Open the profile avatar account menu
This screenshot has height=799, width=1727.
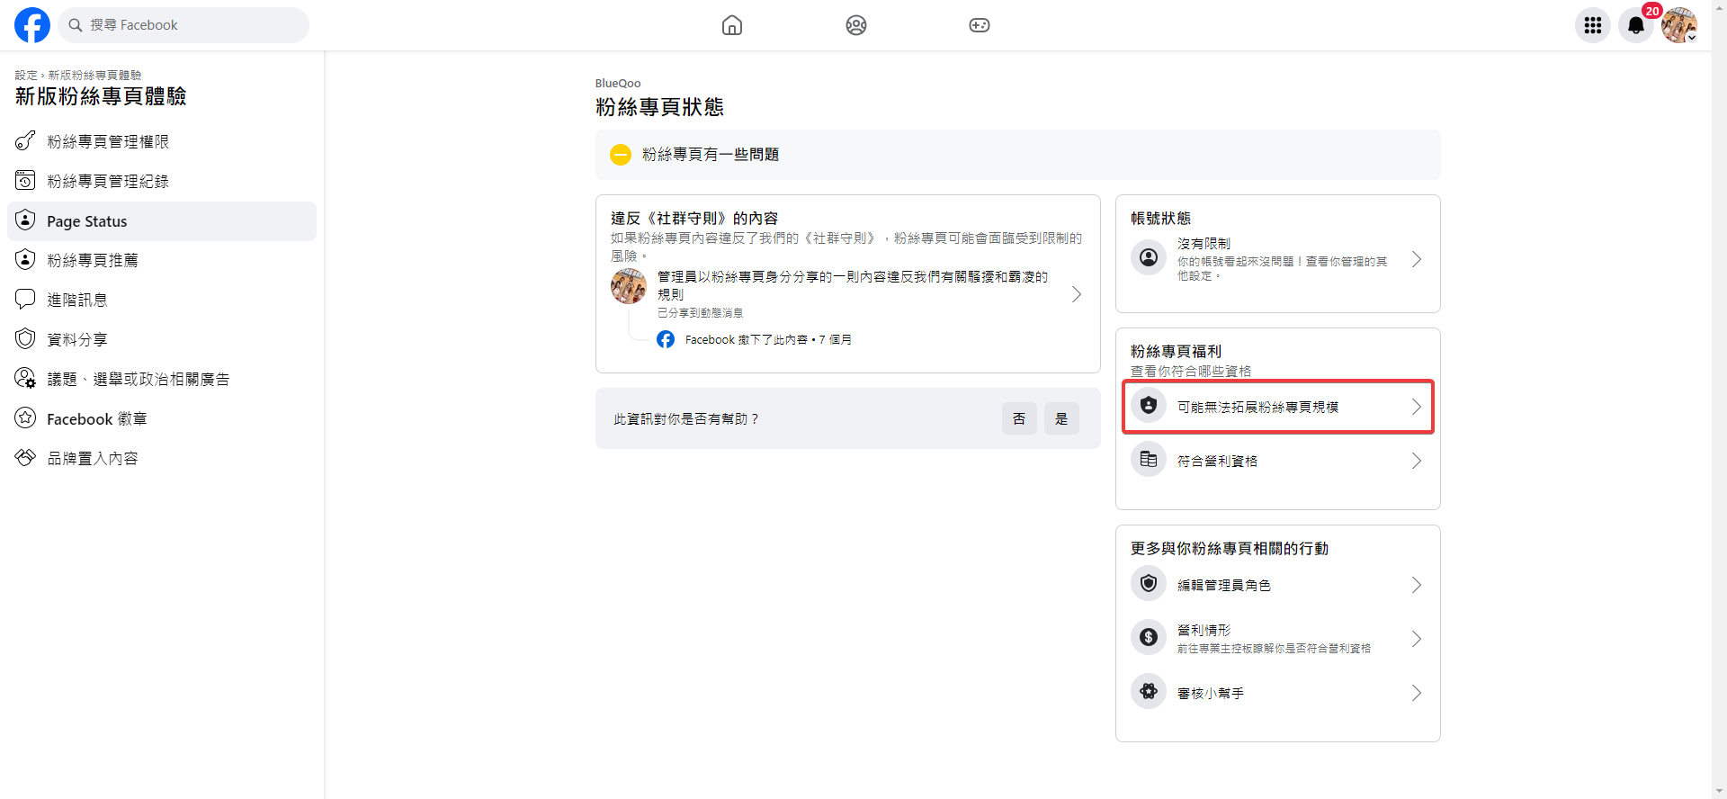click(x=1678, y=25)
